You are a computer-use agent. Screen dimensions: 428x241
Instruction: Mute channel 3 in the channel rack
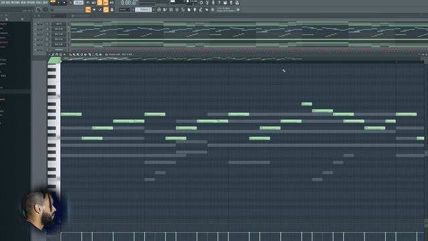[x=35, y=34]
